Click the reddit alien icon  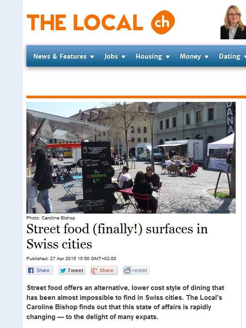pyautogui.click(x=127, y=270)
